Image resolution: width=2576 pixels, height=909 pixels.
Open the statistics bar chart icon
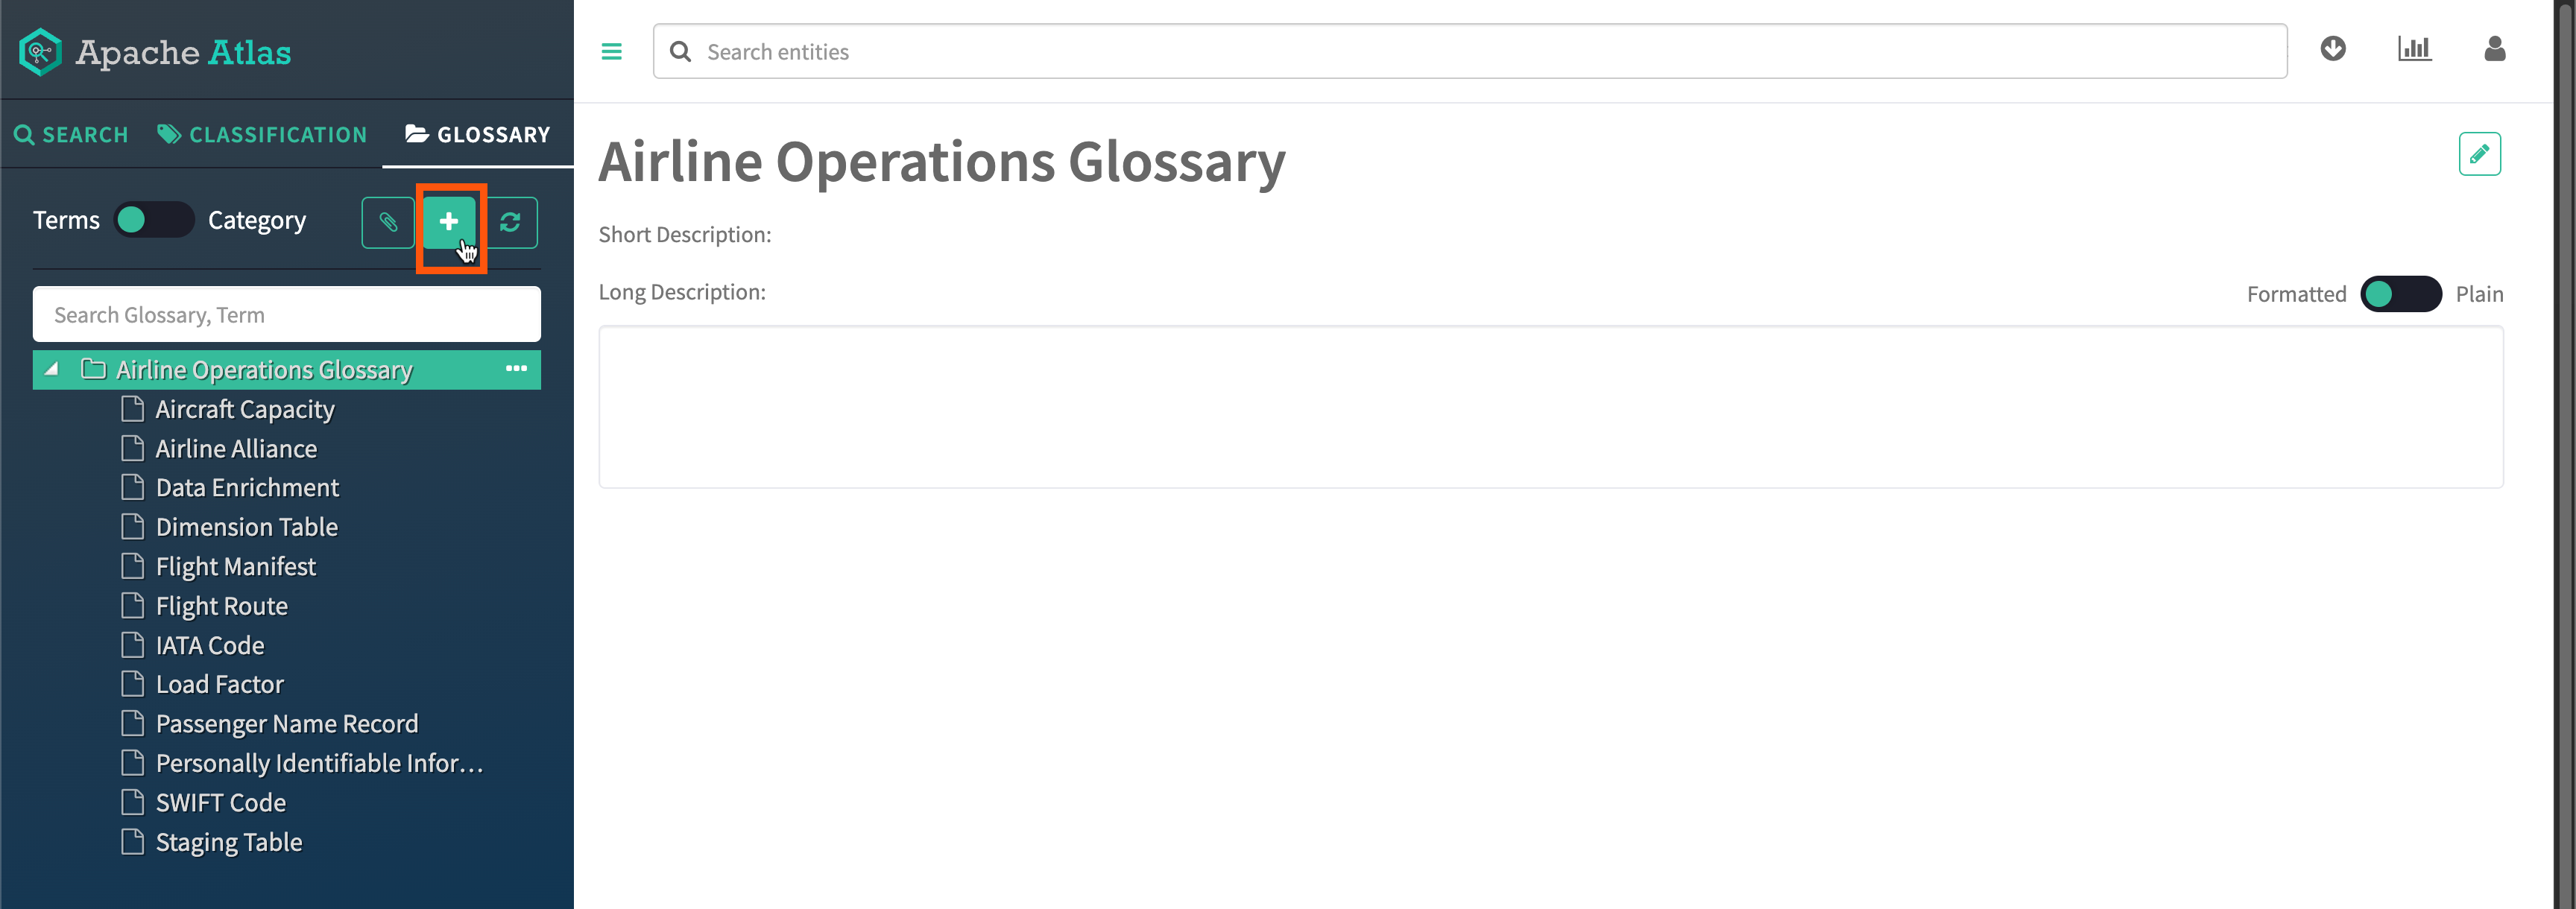pos(2413,49)
